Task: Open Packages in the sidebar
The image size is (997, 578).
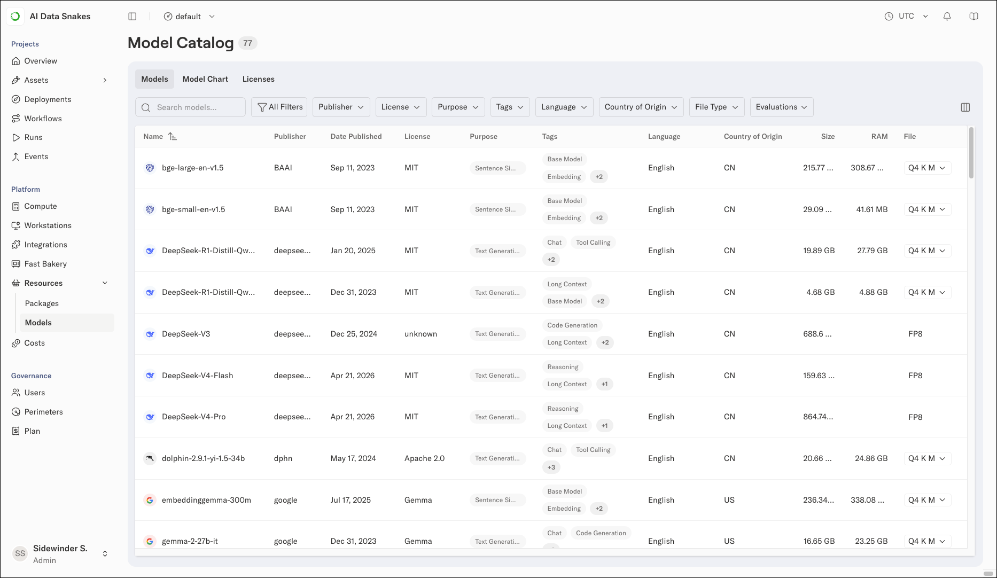Action: (42, 303)
